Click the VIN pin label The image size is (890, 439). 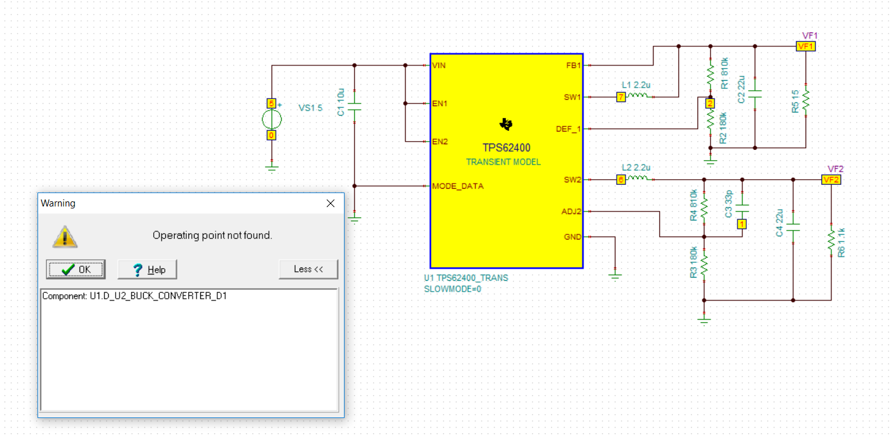click(x=439, y=65)
